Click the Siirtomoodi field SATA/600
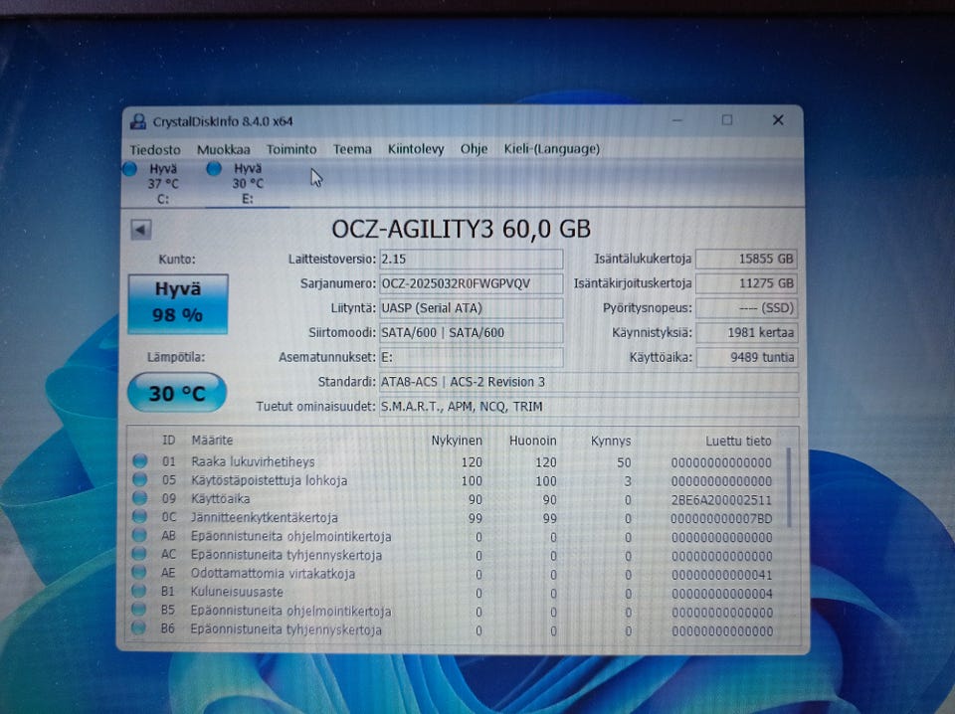955x714 pixels. 471,333
